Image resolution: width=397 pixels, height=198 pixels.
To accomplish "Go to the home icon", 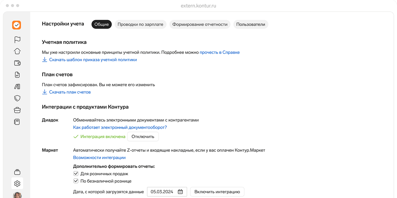I will pyautogui.click(x=17, y=51).
